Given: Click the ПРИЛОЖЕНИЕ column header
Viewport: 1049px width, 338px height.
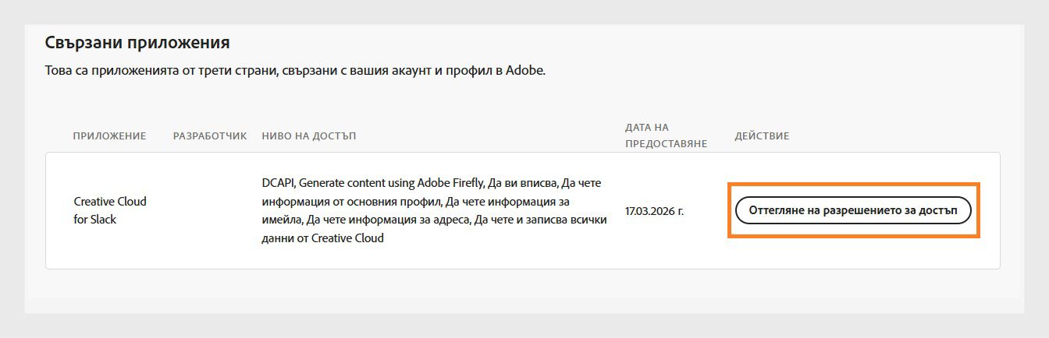Looking at the screenshot, I should pyautogui.click(x=109, y=136).
